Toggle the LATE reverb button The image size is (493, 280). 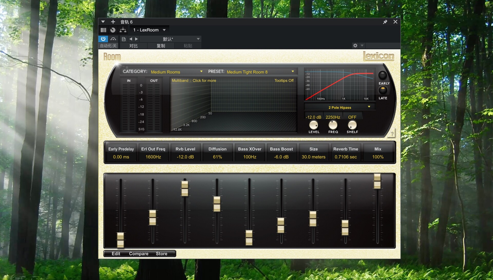(383, 90)
